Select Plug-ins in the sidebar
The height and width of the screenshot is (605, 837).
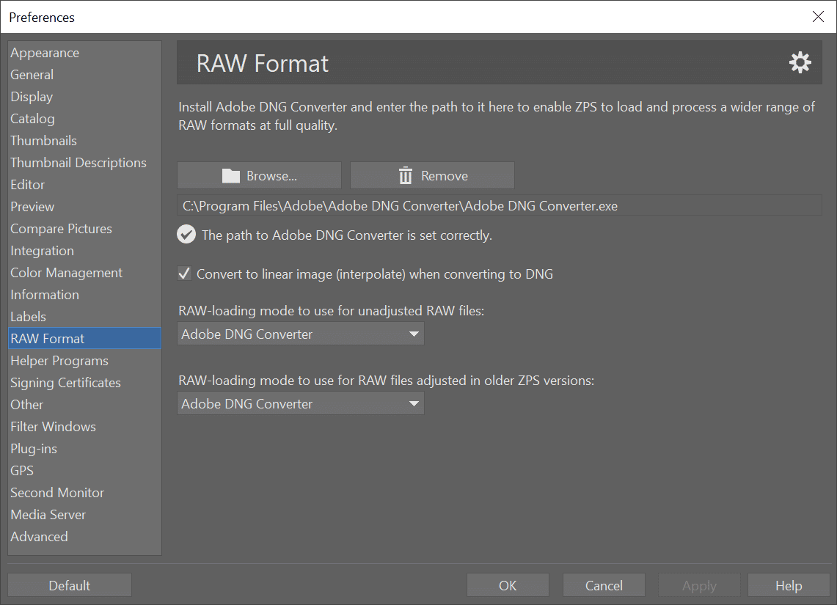pyautogui.click(x=84, y=449)
